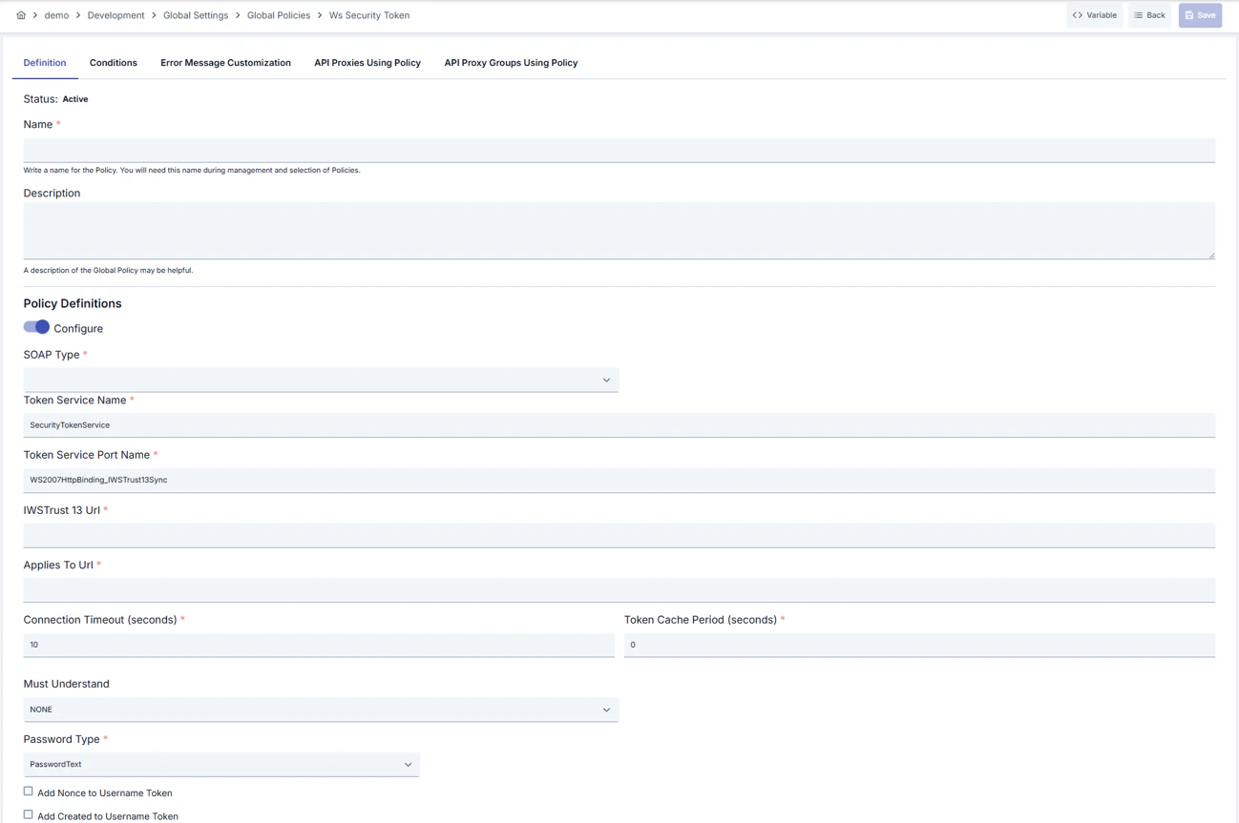1239x823 pixels.
Task: Navigate to Global Policies breadcrumb
Action: point(279,15)
